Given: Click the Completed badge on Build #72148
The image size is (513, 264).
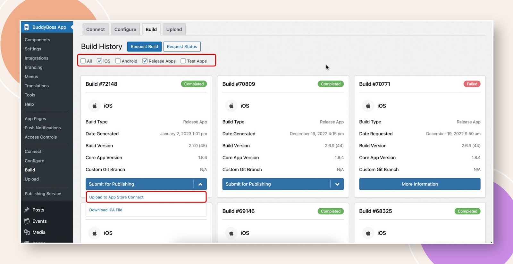Looking at the screenshot, I should pos(194,84).
